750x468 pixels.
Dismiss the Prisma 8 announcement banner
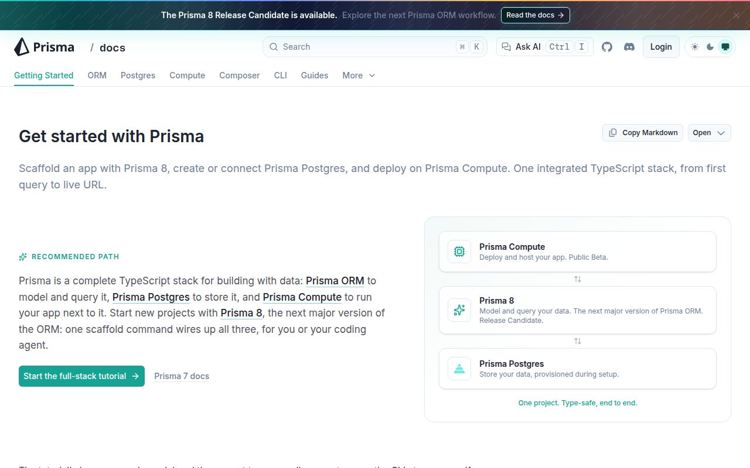736,15
